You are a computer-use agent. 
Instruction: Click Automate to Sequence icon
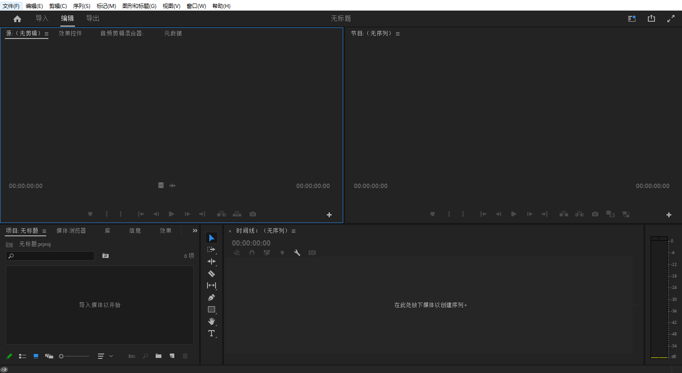[x=132, y=356]
